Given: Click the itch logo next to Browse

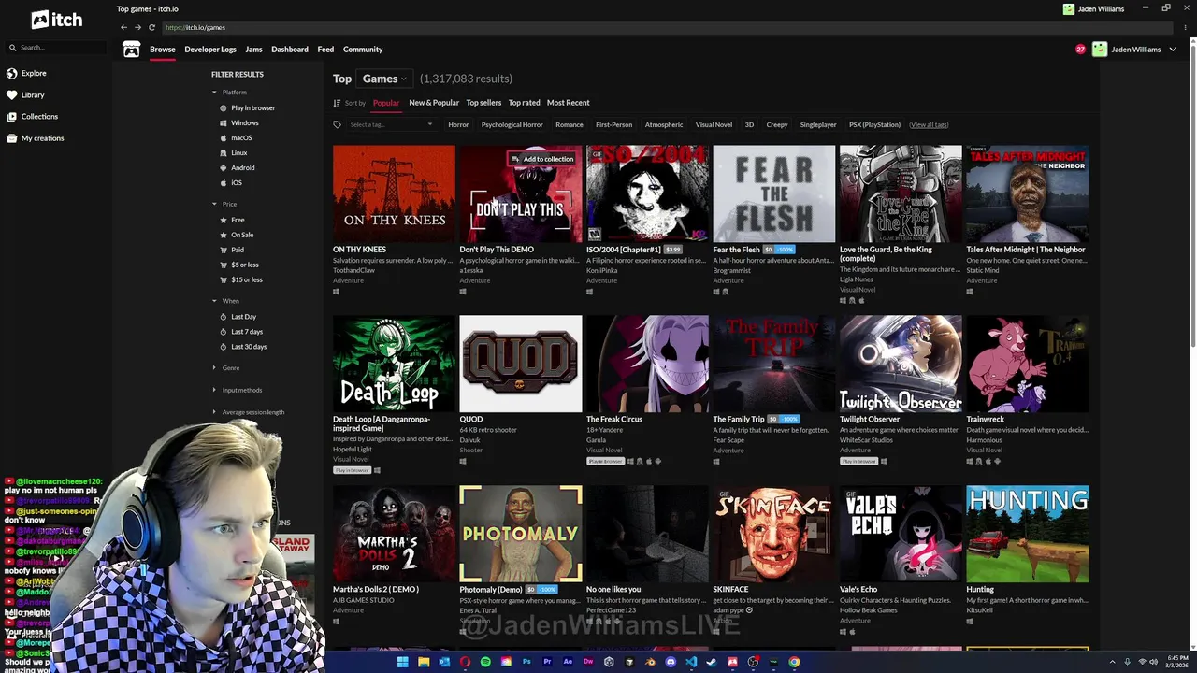Looking at the screenshot, I should click(x=132, y=50).
